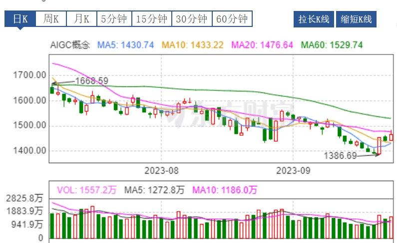Click the orange MA10: 1433.22 legend
This screenshot has width=397, height=243.
[x=189, y=45]
